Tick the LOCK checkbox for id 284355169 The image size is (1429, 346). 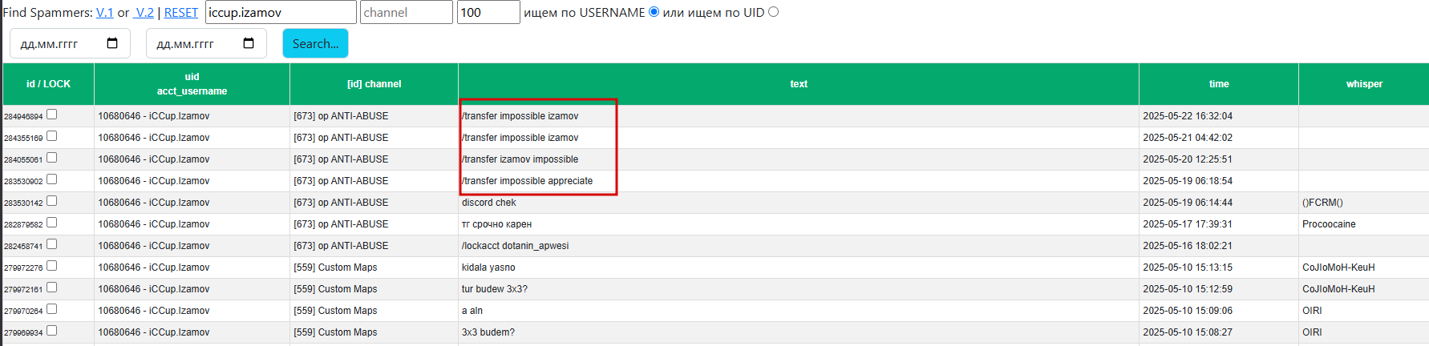pyautogui.click(x=52, y=136)
